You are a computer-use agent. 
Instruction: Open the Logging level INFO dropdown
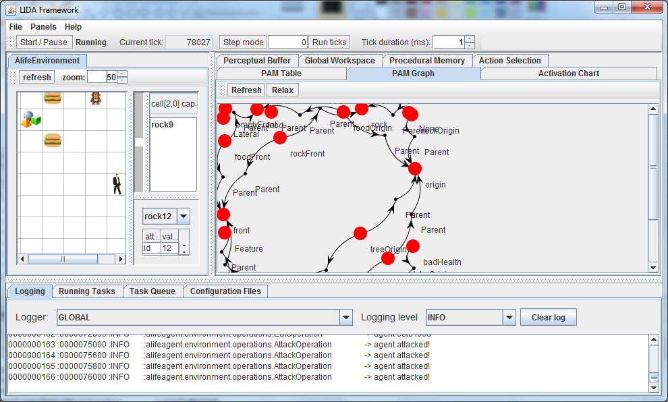pos(509,317)
